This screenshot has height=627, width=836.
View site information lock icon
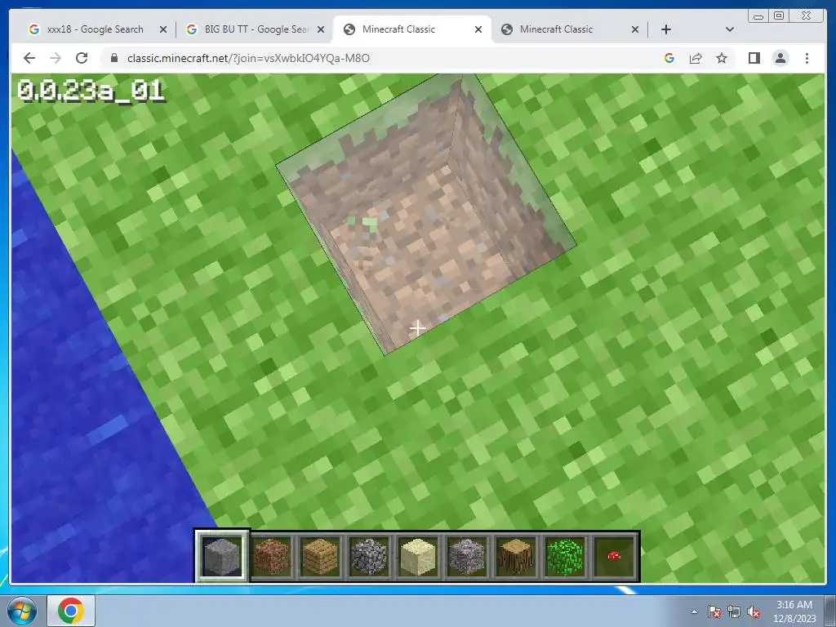tap(113, 58)
